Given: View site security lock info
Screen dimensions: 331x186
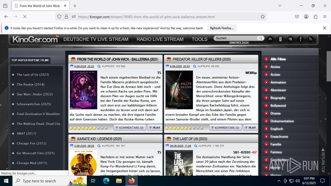Looking at the screenshot, I should (66, 17).
